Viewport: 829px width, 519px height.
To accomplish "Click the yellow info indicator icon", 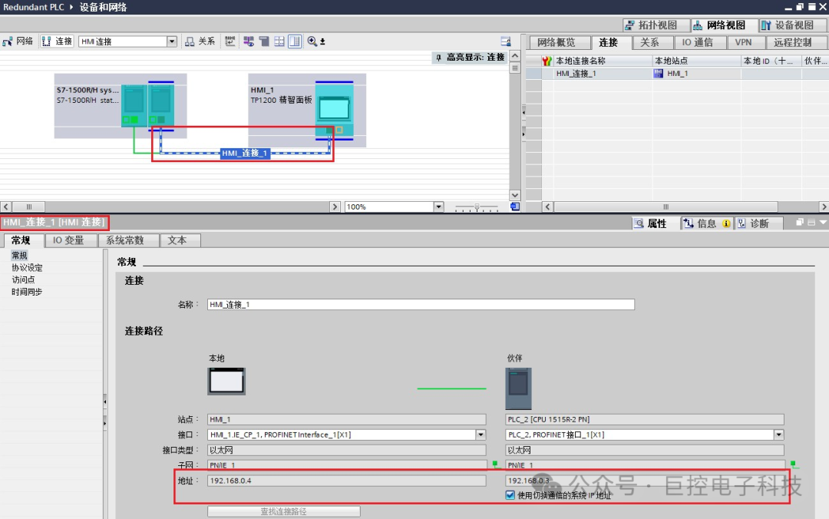I will pyautogui.click(x=726, y=223).
